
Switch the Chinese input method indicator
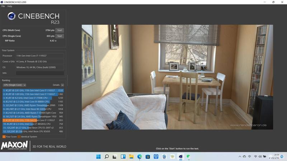click(x=249, y=157)
